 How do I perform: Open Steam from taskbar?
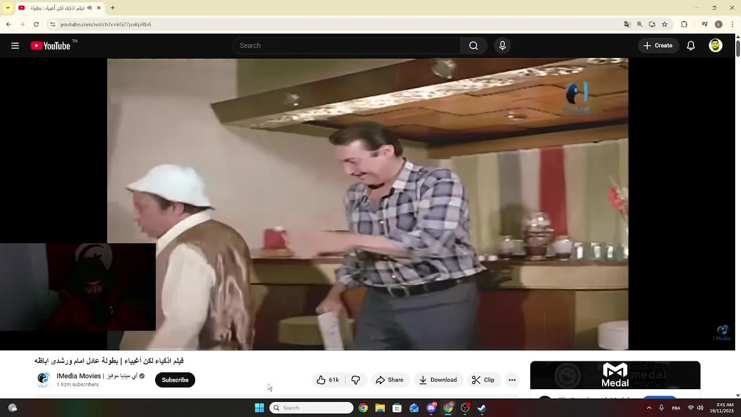482,408
